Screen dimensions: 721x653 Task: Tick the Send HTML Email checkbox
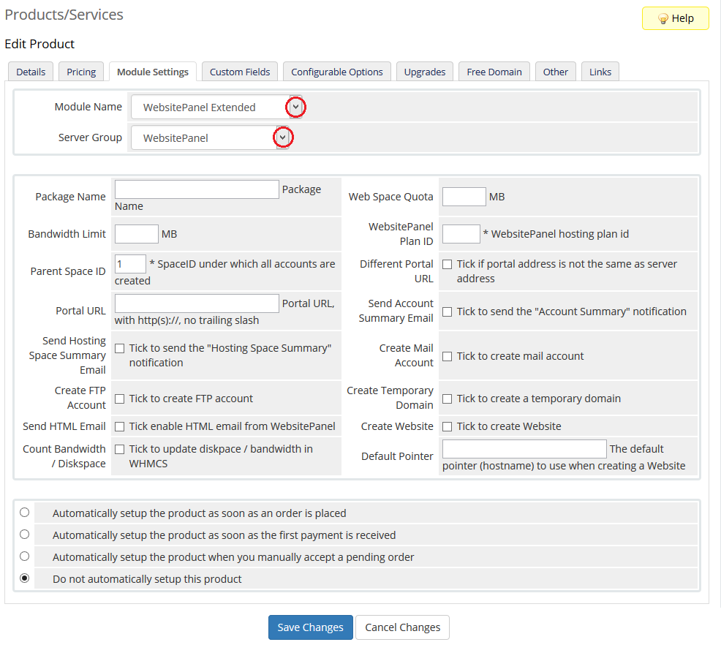click(x=119, y=427)
